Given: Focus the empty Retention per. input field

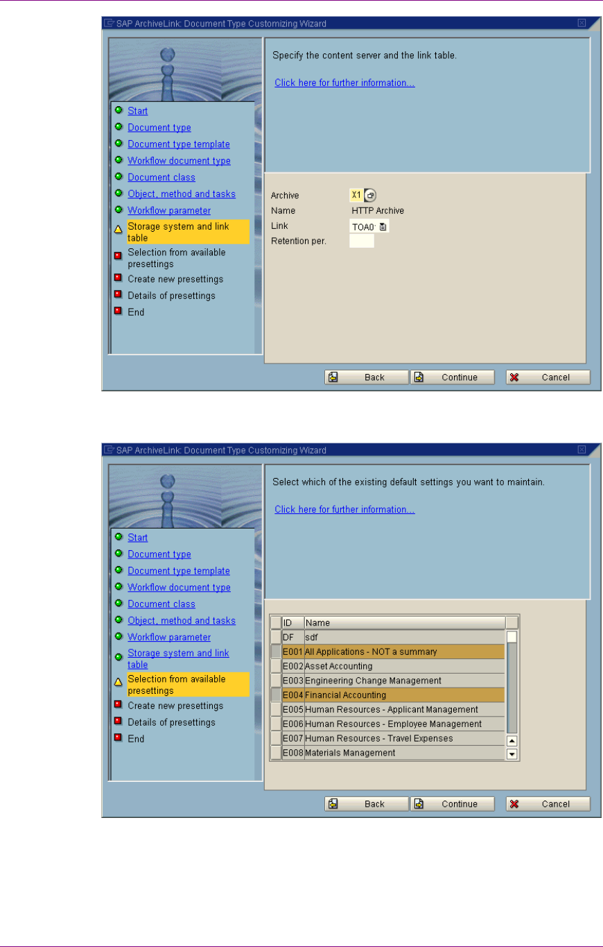Looking at the screenshot, I should (362, 241).
